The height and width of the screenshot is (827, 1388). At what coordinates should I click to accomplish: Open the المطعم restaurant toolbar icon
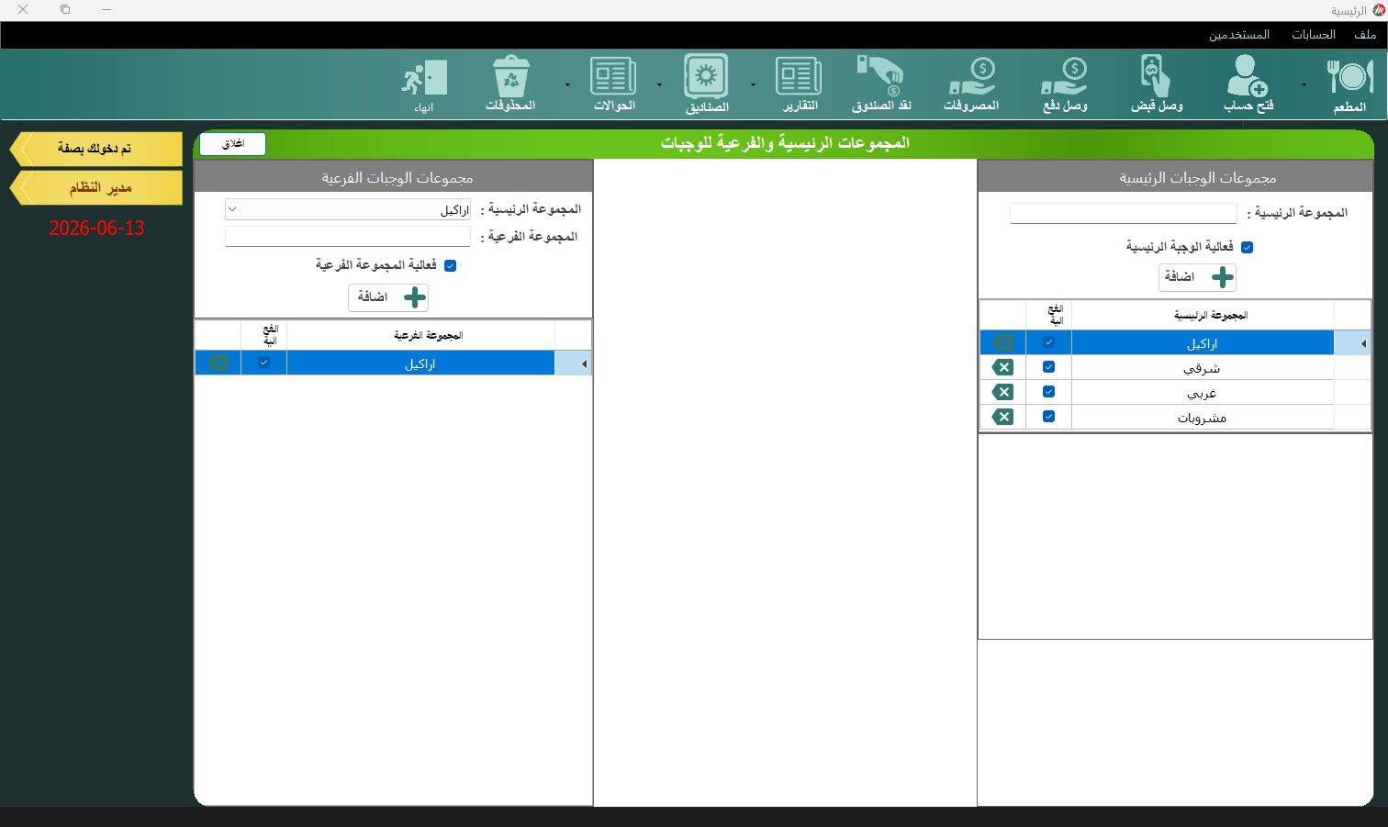click(1349, 84)
